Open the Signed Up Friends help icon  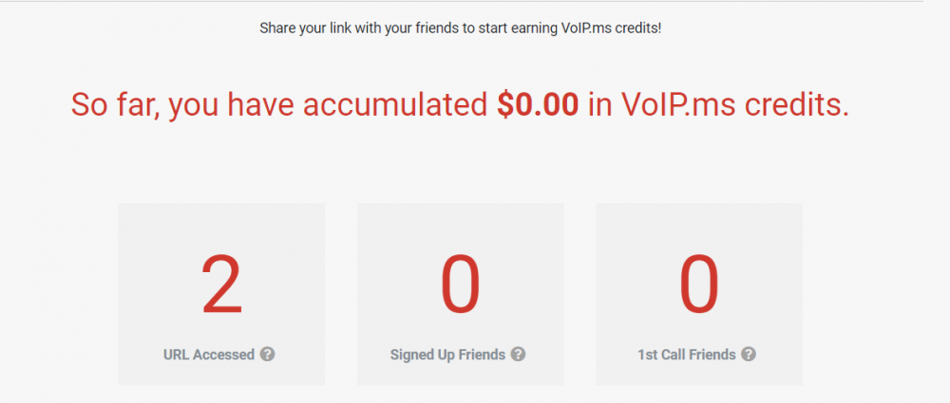tap(518, 354)
